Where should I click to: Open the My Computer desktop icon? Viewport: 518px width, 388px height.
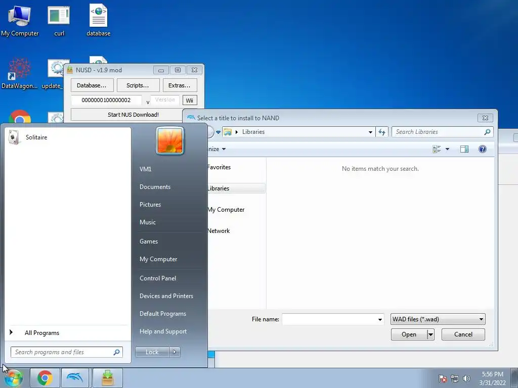point(20,20)
